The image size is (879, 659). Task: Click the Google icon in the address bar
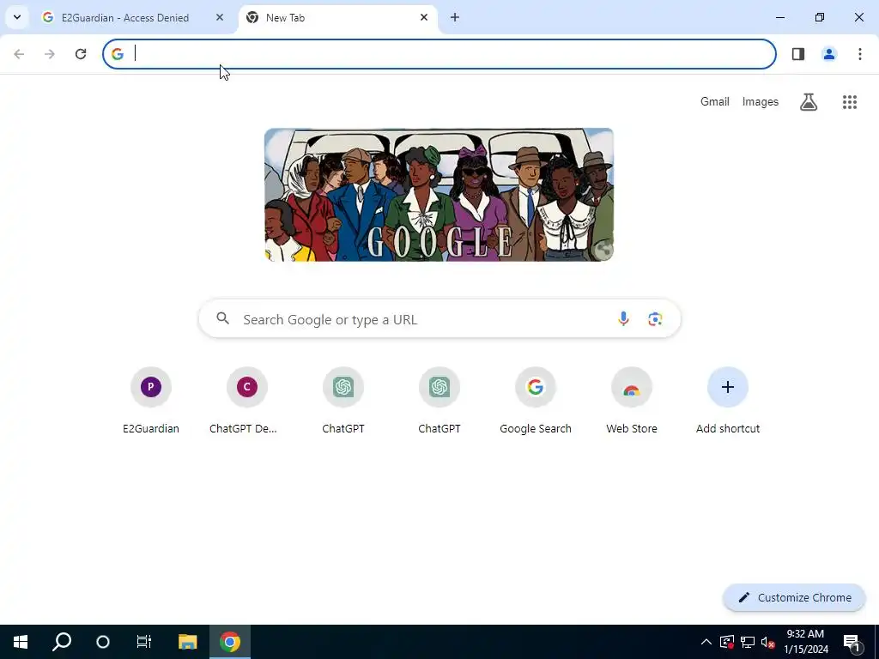point(117,54)
